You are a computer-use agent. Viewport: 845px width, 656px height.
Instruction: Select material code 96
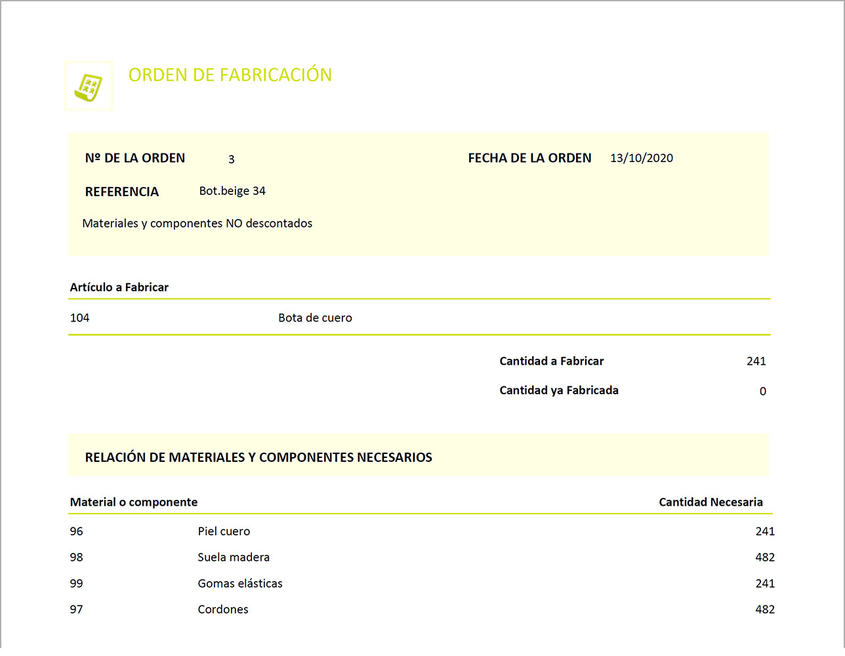click(x=77, y=532)
